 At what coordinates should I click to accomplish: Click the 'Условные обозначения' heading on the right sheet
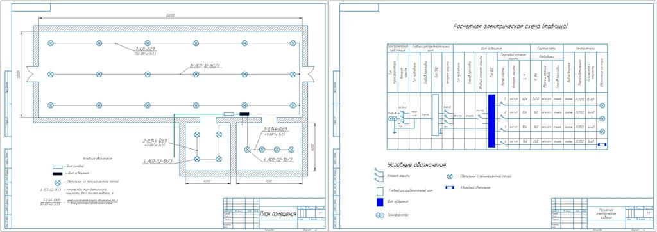tap(417, 164)
